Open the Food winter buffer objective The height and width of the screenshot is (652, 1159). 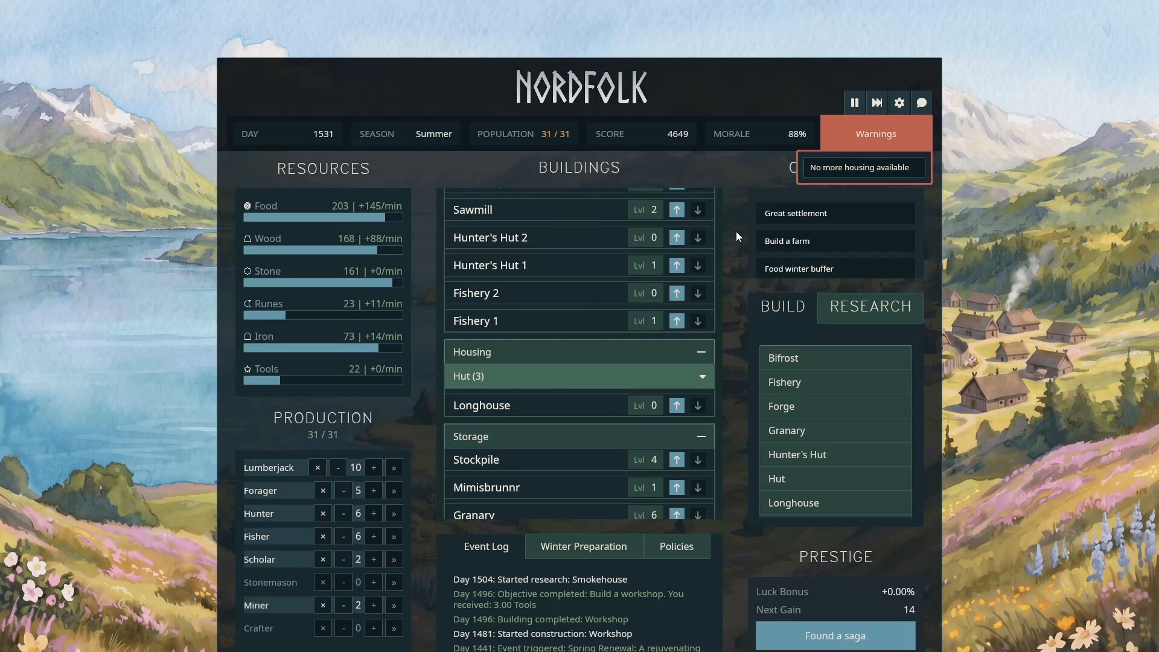pos(835,269)
